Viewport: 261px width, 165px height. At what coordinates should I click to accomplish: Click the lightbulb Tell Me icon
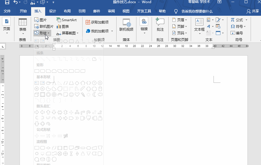[x=176, y=11]
